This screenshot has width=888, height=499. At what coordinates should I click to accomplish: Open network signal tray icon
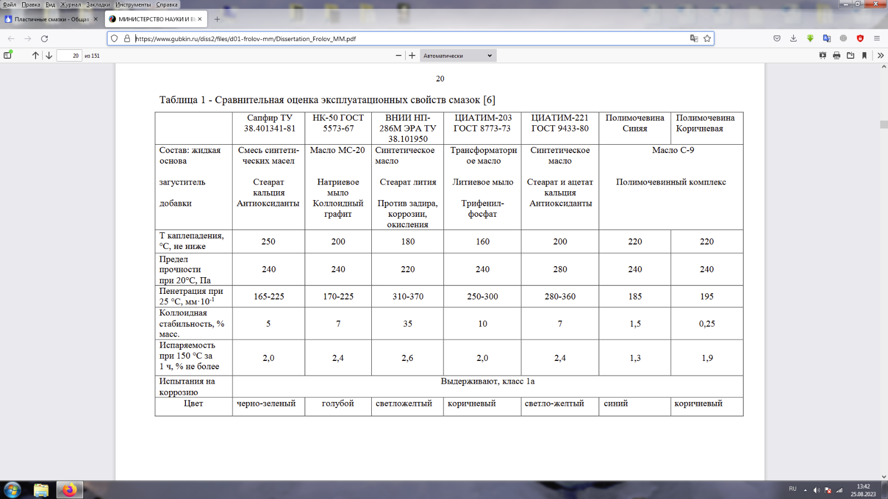coord(839,490)
